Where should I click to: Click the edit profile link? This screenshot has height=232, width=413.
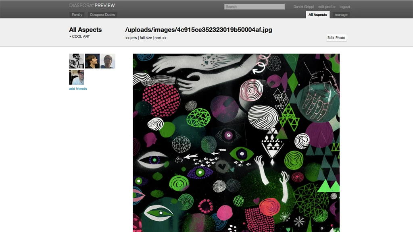[x=327, y=7]
